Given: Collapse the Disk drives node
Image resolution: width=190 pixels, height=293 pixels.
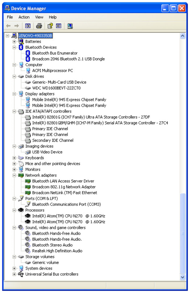Looking at the screenshot, I should tap(14, 76).
